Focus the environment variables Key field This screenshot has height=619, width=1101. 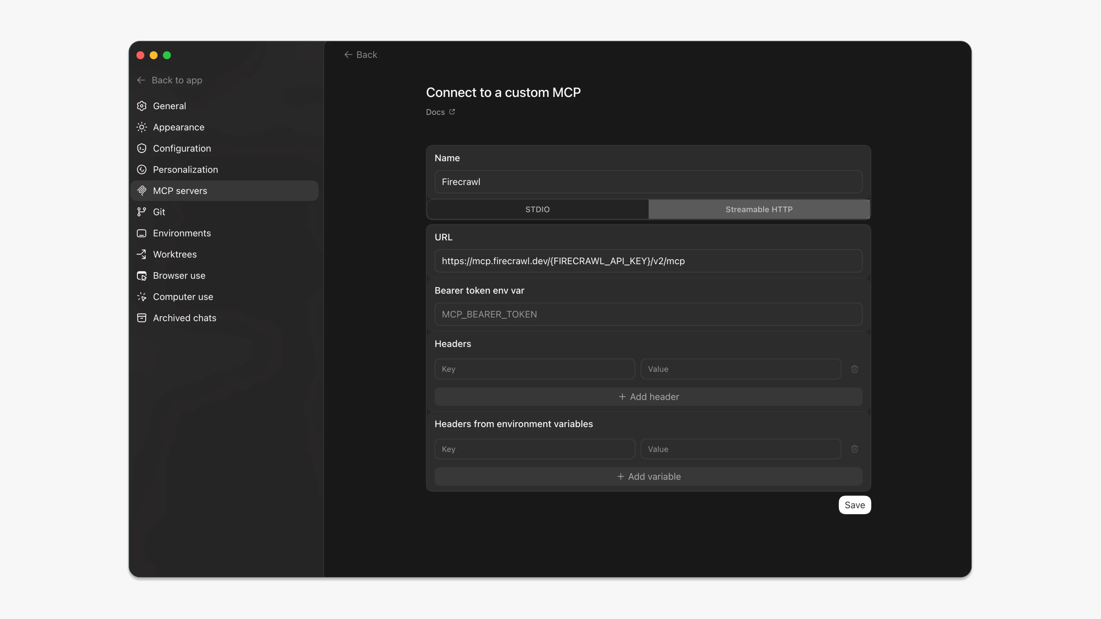[535, 449]
